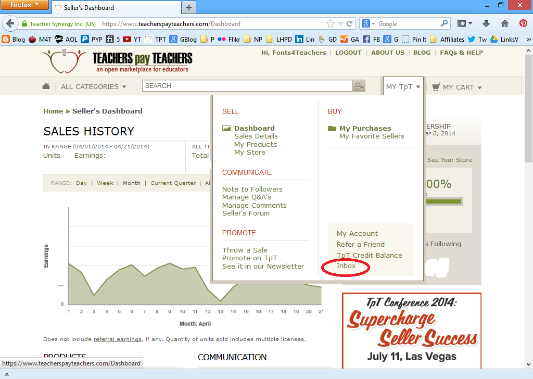Click the Pinterest toolbar icon

point(523,23)
